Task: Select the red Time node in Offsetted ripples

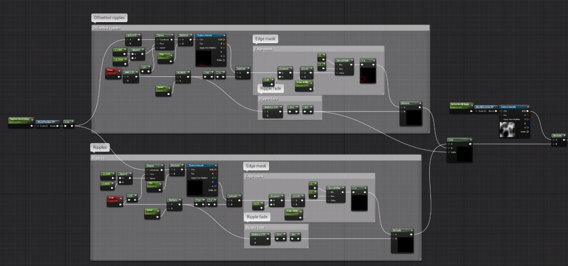Action: point(113,70)
